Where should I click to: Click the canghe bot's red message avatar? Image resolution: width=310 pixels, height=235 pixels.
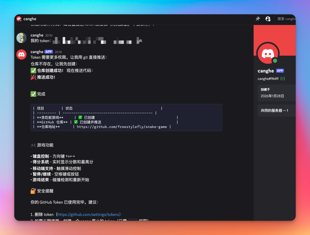[x=22, y=54]
